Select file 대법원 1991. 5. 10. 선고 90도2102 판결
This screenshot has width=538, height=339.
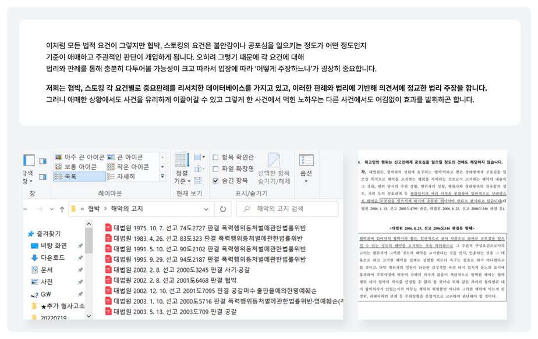tap(205, 249)
